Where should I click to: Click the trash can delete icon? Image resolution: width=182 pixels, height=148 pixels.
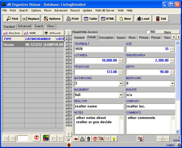click(89, 139)
